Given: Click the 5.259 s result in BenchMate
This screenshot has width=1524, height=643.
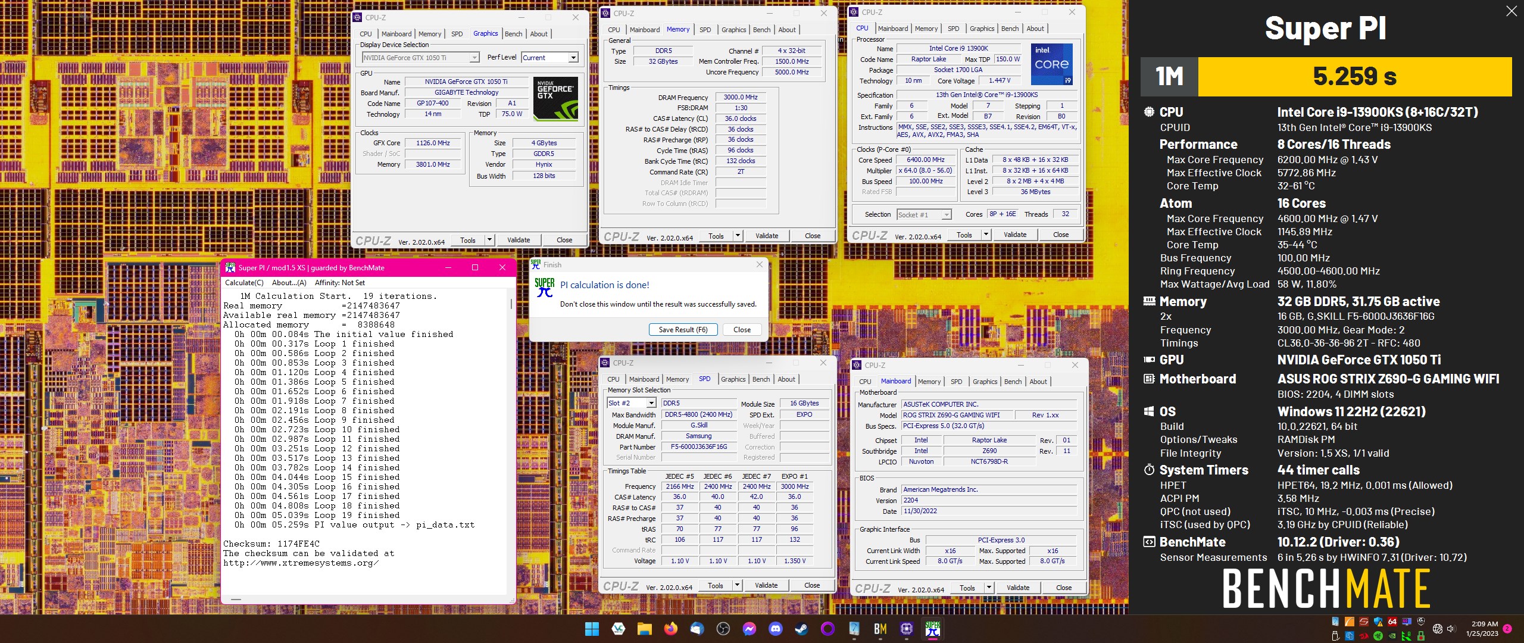Looking at the screenshot, I should (1355, 76).
